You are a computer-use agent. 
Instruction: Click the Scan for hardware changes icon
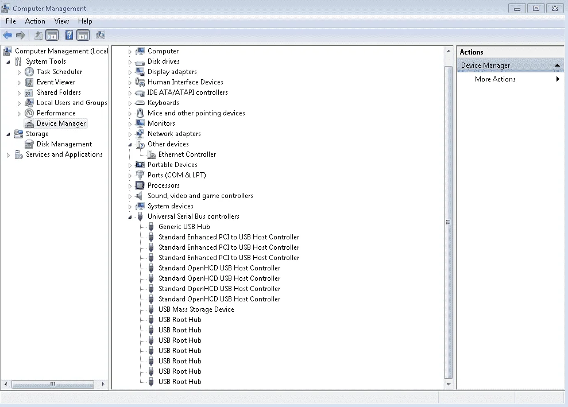(100, 35)
